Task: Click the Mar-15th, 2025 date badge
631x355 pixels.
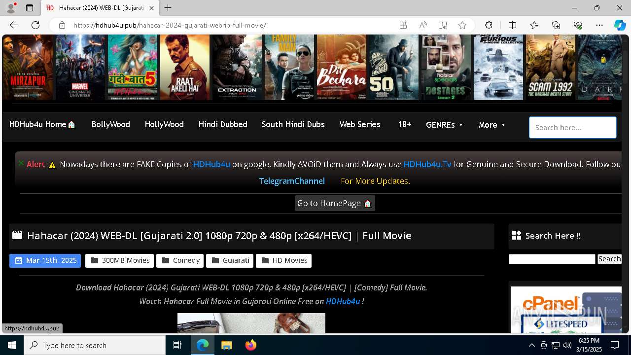Action: 45,260
